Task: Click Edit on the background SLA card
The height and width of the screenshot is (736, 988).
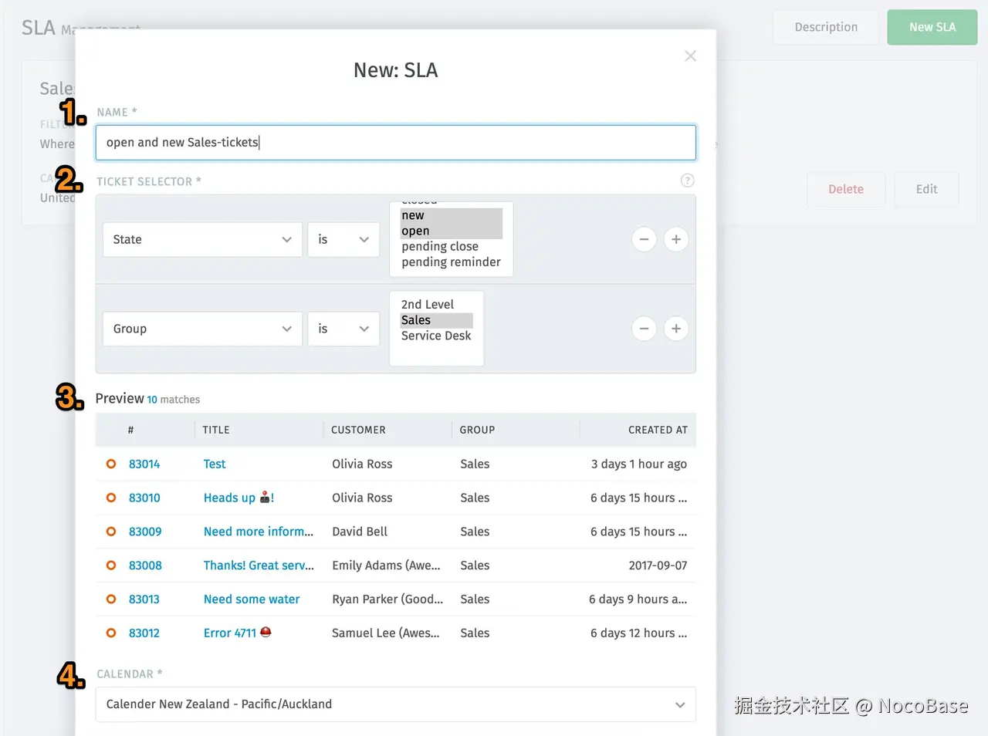Action: tap(926, 189)
